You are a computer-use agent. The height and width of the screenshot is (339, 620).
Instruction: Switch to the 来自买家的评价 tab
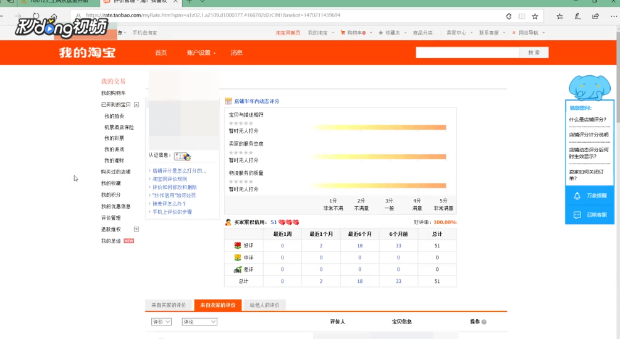(169, 305)
